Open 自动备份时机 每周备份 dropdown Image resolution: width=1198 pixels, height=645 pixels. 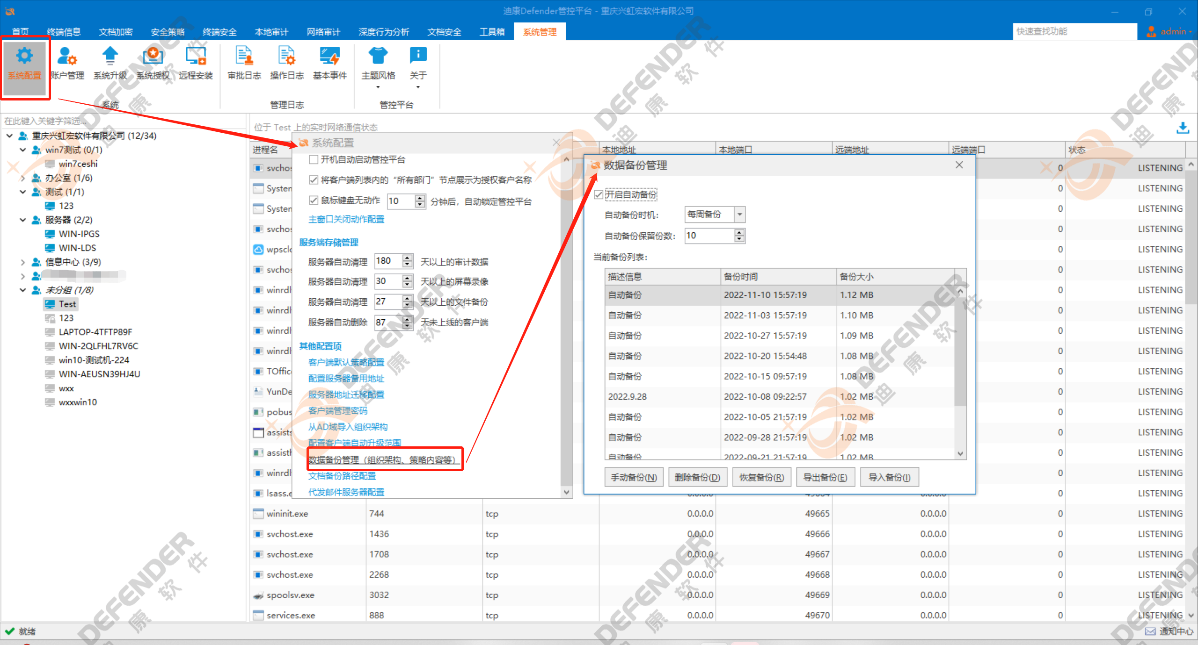(x=740, y=215)
